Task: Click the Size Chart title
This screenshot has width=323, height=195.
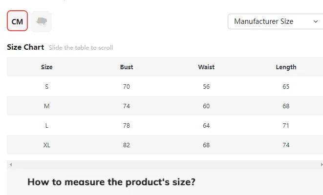Action: (25, 47)
